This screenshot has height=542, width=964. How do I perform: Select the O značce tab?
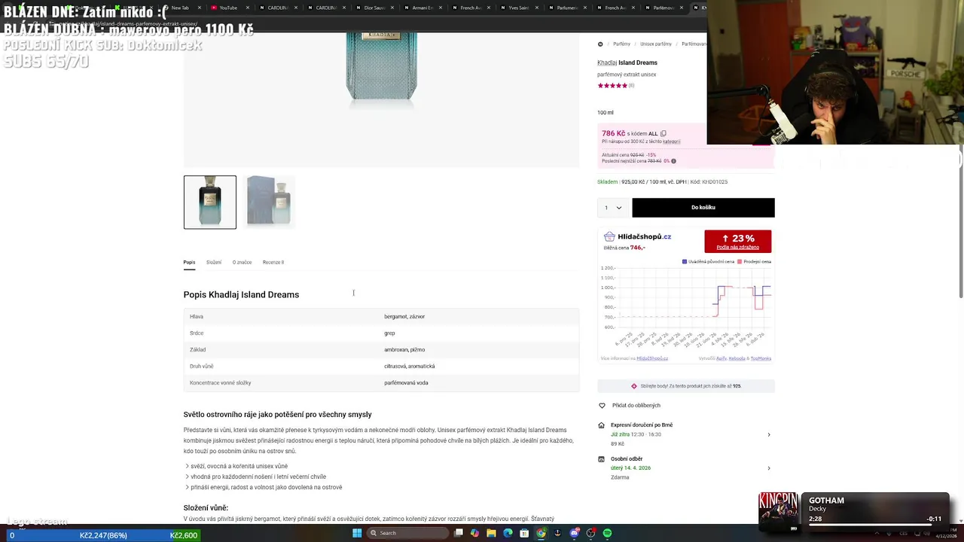tap(242, 263)
